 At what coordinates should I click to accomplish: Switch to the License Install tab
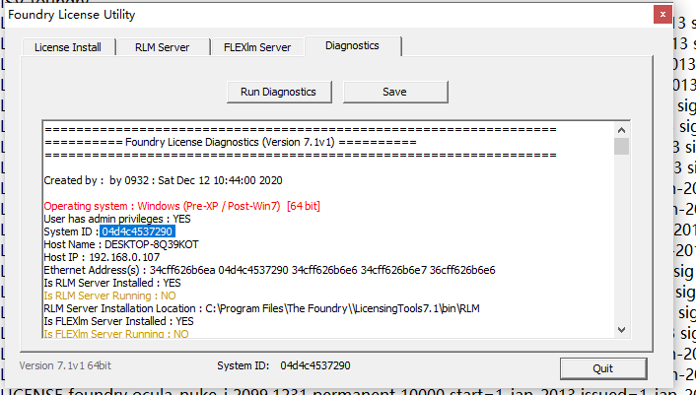[68, 47]
